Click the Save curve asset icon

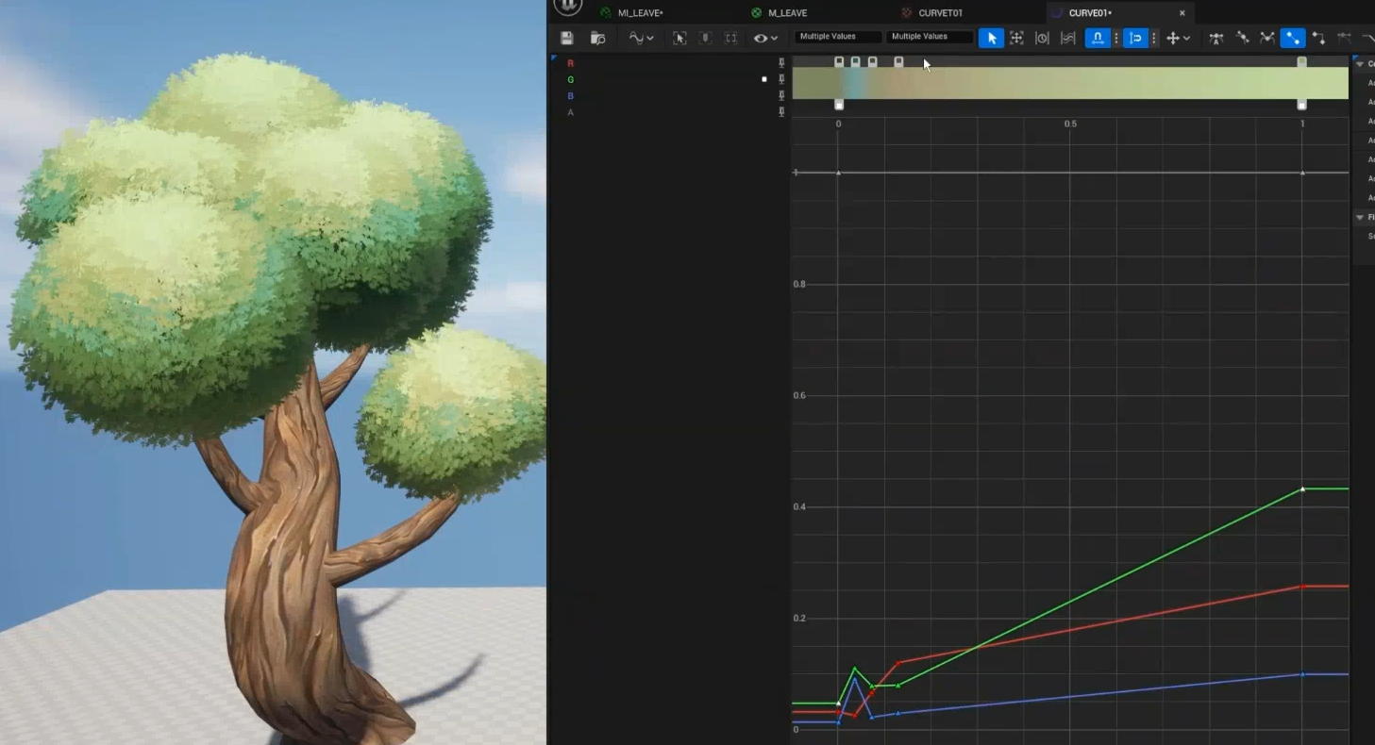[566, 38]
